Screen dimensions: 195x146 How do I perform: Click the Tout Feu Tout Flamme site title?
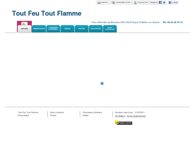47,13
